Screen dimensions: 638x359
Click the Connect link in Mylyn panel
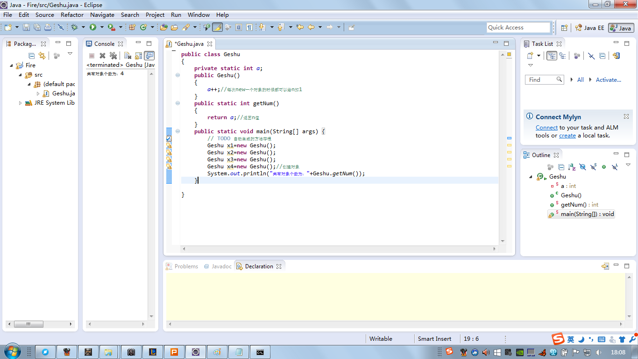coord(546,128)
